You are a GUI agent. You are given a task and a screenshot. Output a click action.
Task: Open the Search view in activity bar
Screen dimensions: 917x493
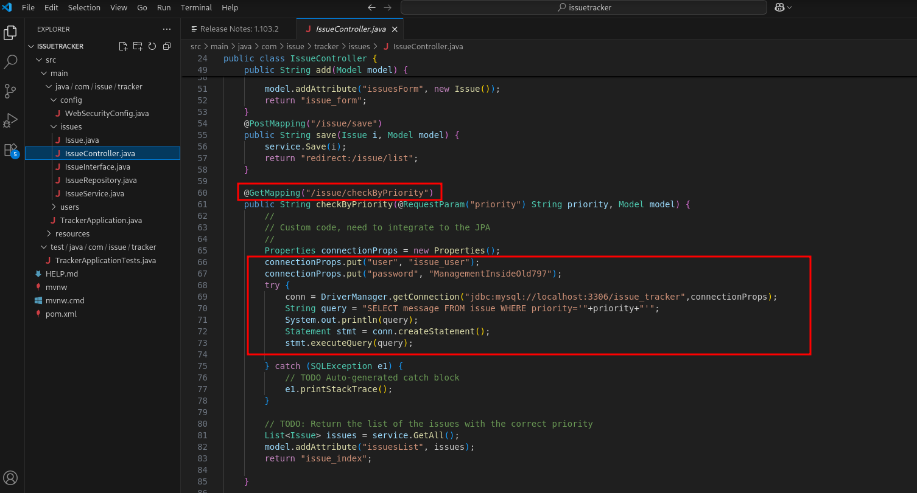[x=10, y=61]
